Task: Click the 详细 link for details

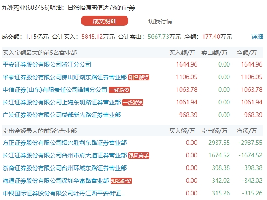Action: click(x=257, y=37)
